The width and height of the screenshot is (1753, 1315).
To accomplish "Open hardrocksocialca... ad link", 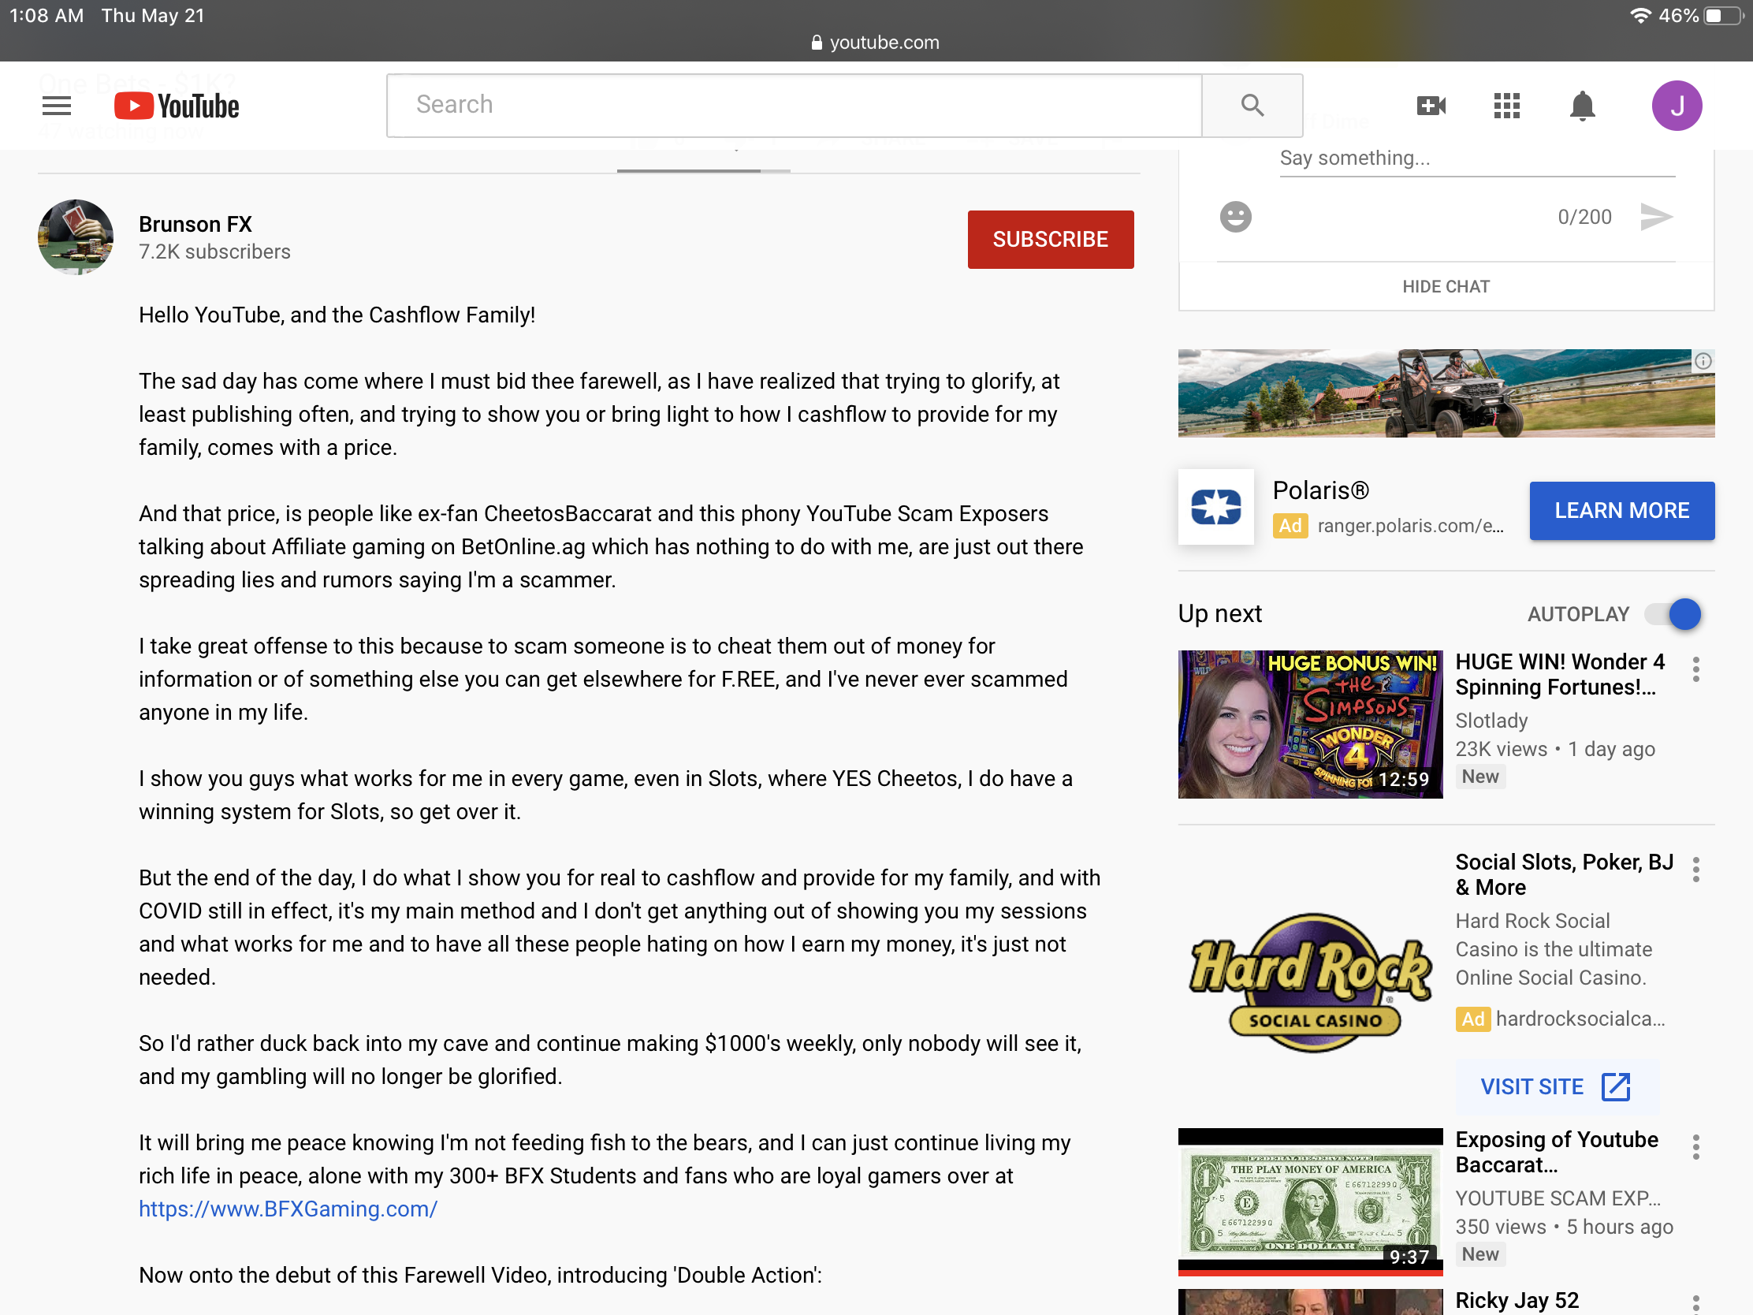I will [1580, 1019].
